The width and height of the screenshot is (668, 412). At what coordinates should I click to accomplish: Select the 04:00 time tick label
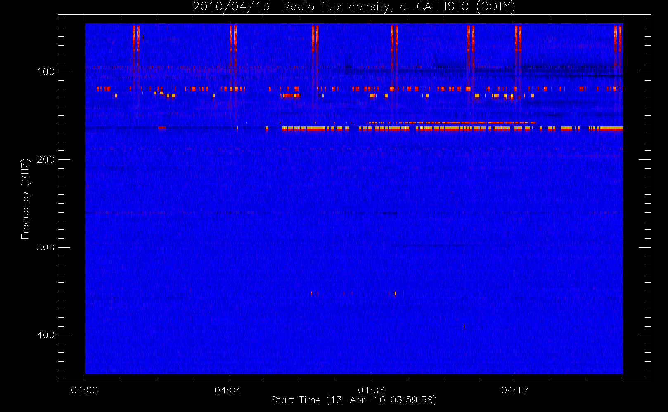tap(85, 390)
